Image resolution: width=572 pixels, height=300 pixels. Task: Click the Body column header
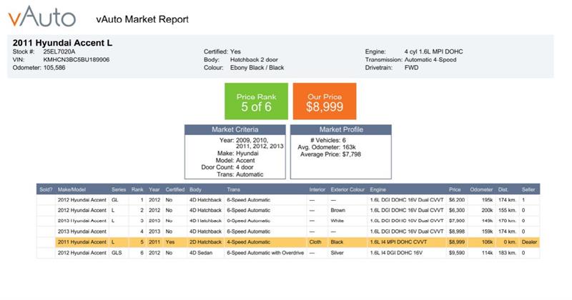point(195,189)
